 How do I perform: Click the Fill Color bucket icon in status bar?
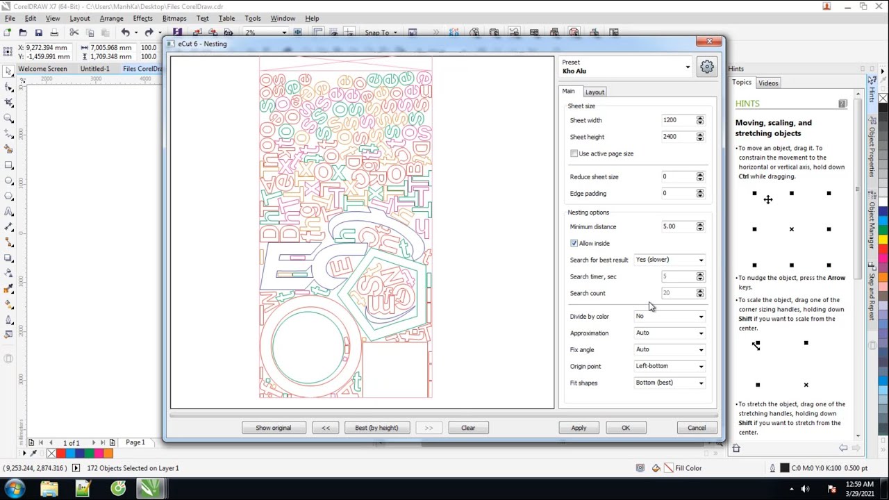[x=656, y=468]
